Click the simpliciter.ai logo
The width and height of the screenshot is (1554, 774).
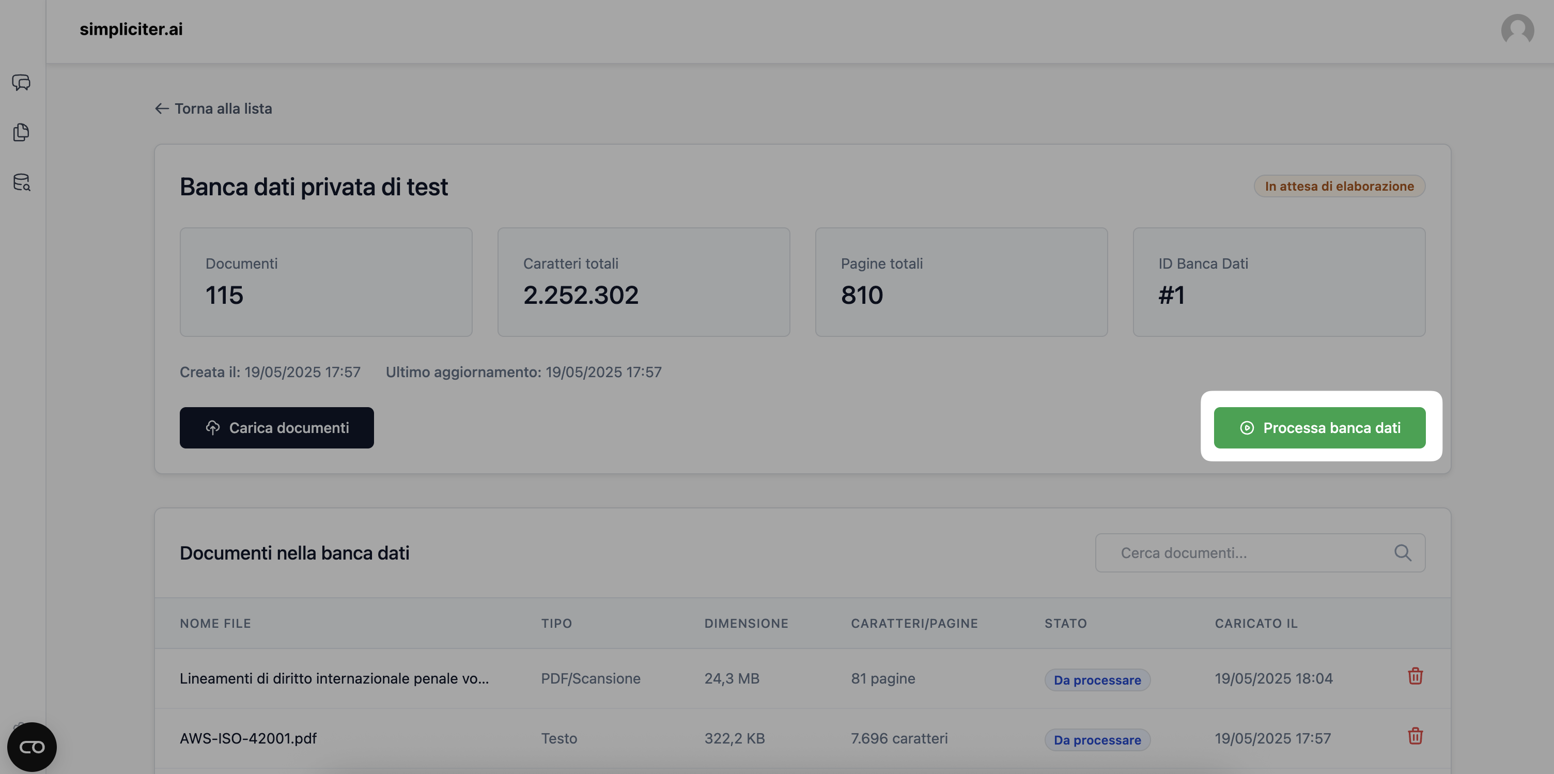(131, 29)
